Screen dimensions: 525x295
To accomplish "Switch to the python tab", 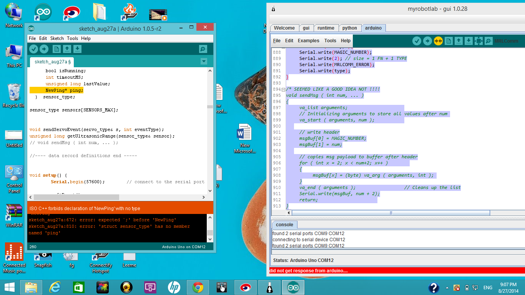I will point(349,28).
